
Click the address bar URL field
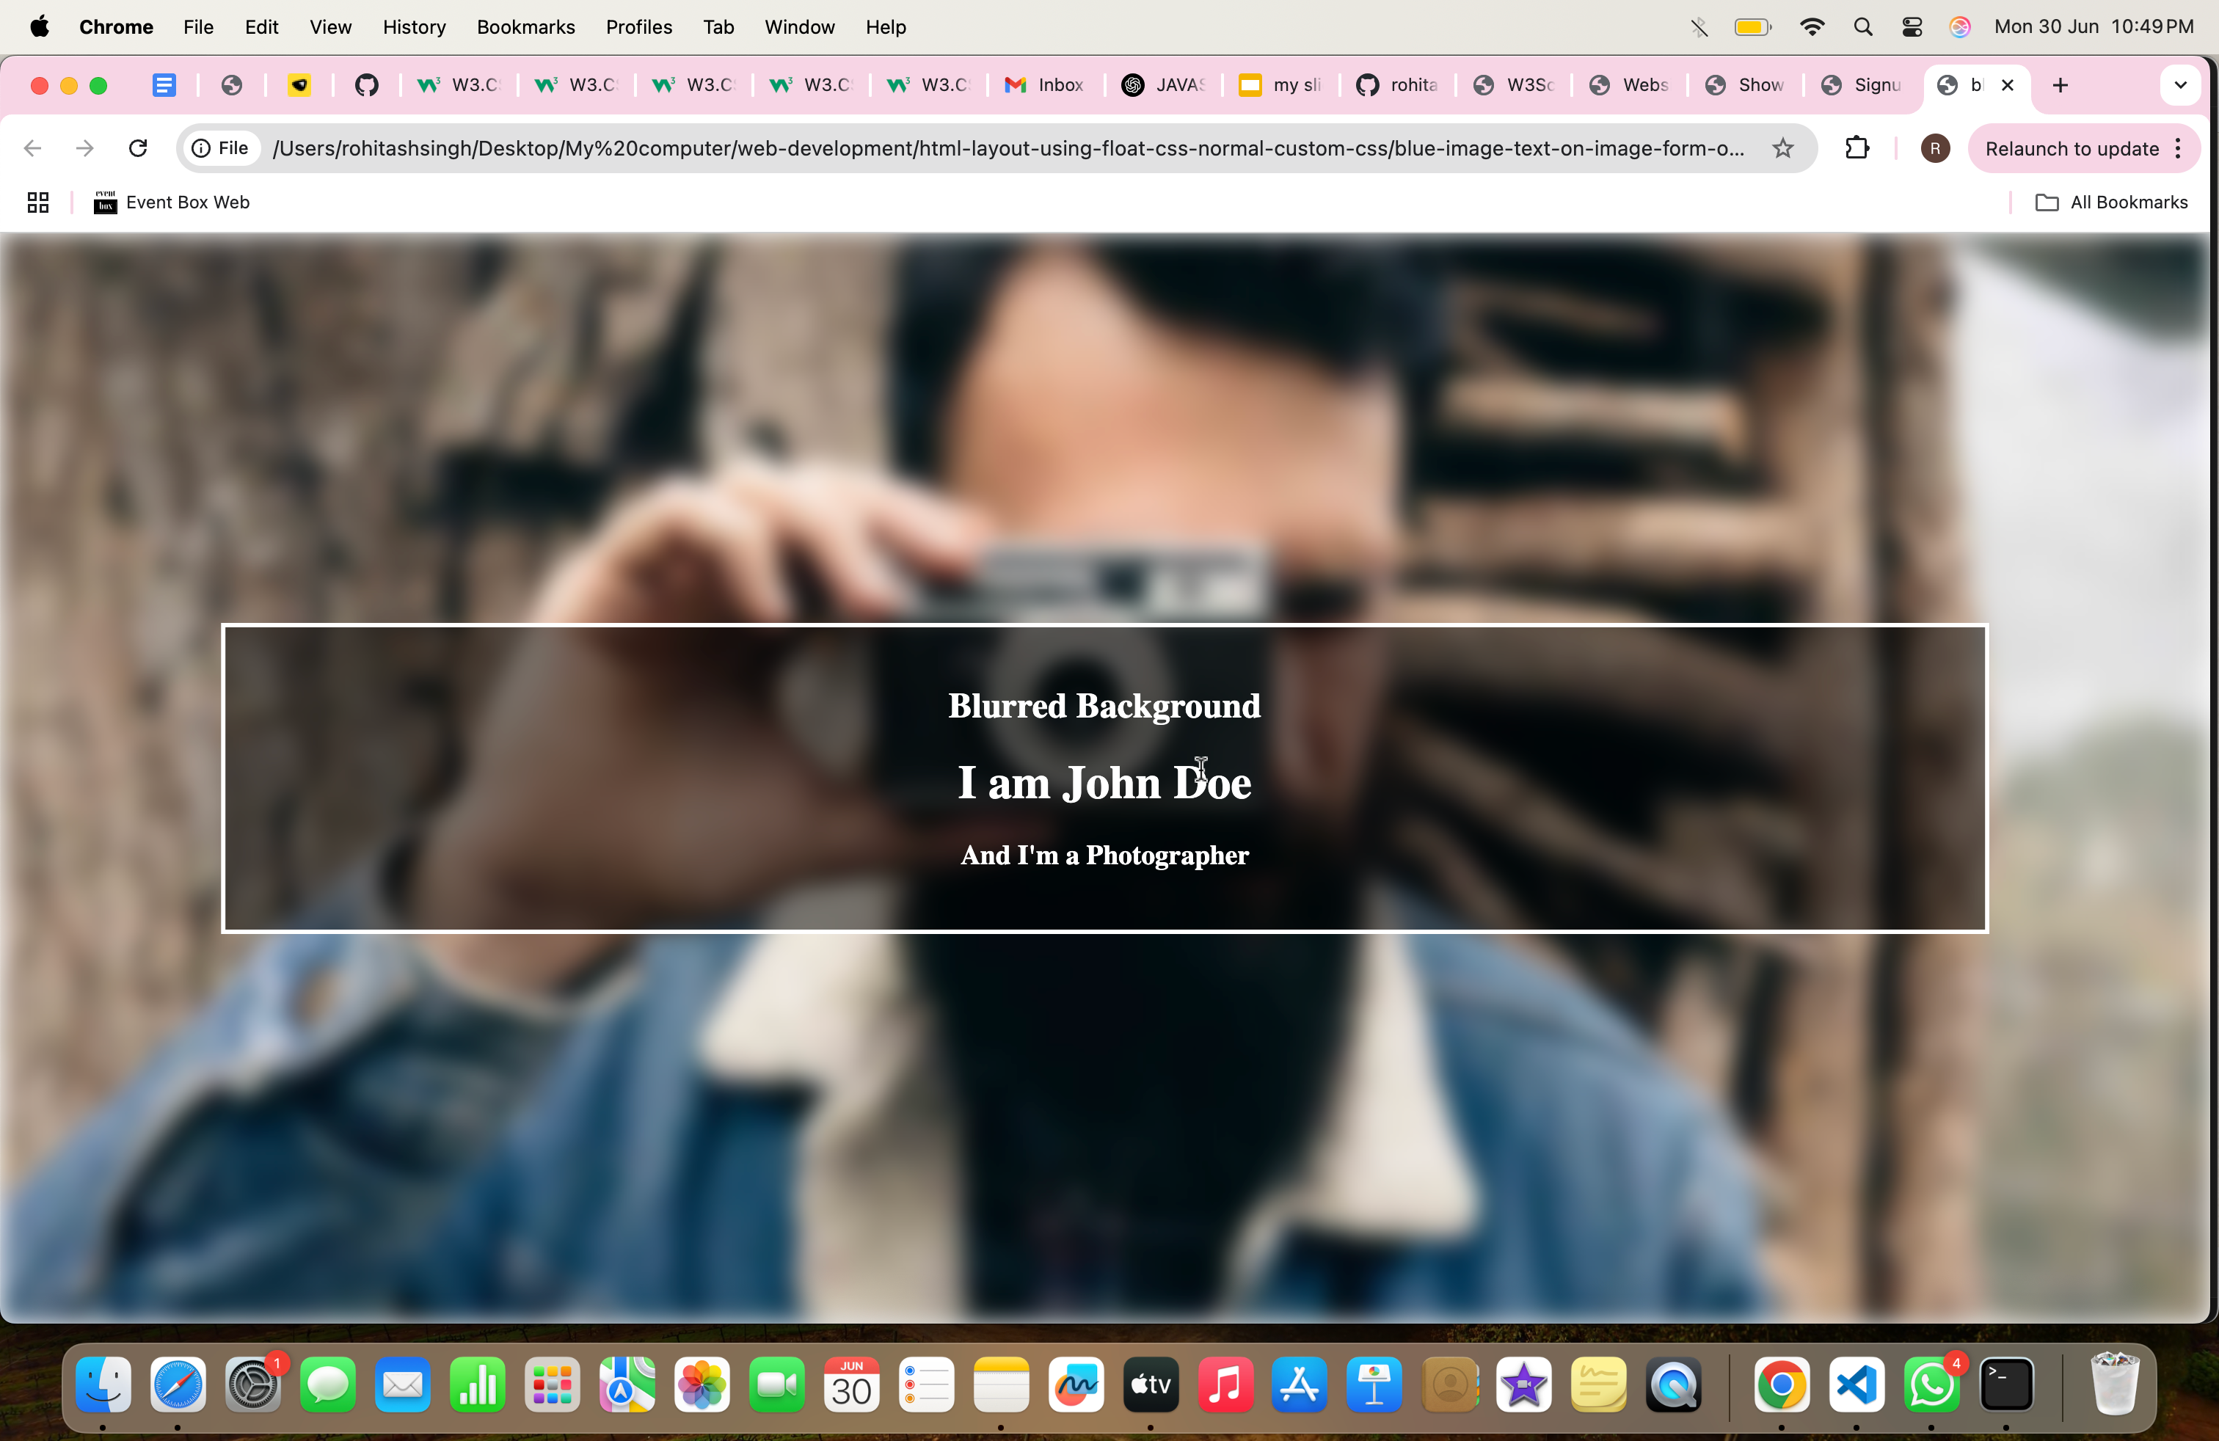click(x=1007, y=148)
